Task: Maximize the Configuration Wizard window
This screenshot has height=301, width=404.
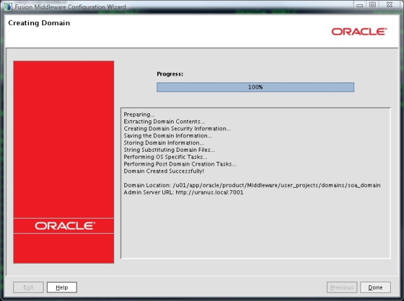Action: pos(372,4)
